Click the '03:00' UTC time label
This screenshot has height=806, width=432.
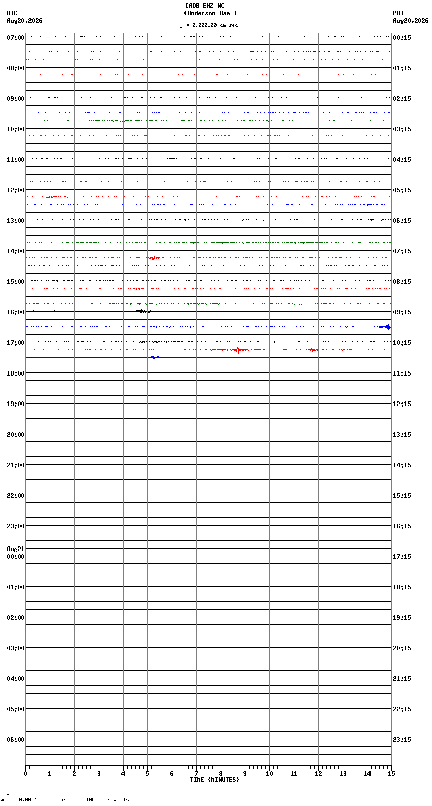click(x=16, y=648)
